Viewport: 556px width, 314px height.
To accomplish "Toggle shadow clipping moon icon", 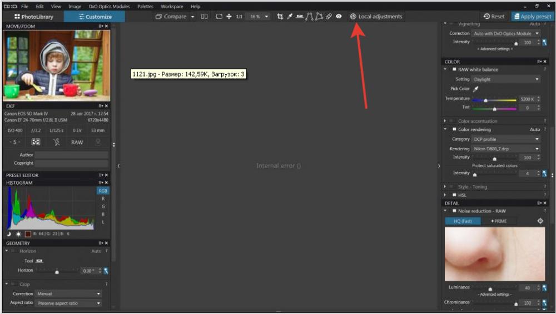I will [x=9, y=234].
